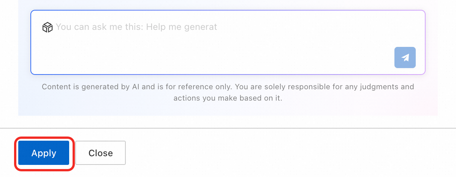Click the Close button
The height and width of the screenshot is (177, 456).
point(100,153)
